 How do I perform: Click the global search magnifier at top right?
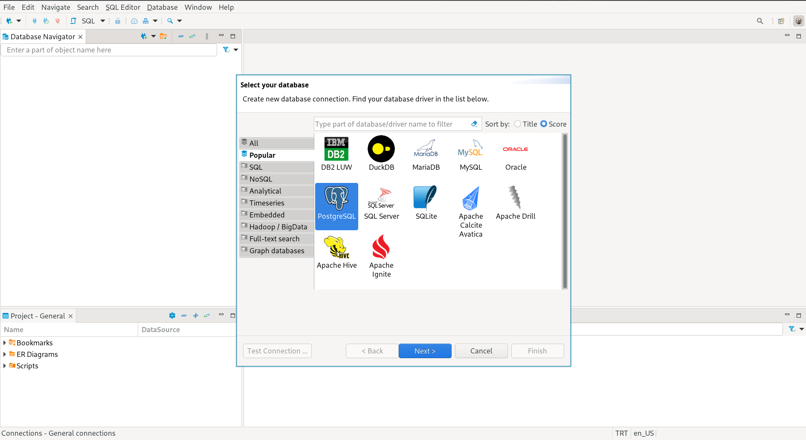tap(760, 21)
